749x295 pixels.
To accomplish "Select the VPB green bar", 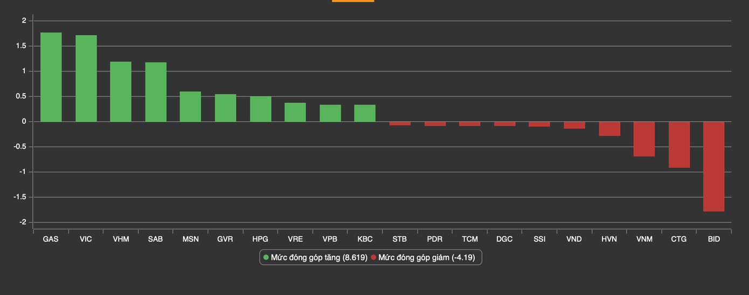I will pyautogui.click(x=330, y=113).
